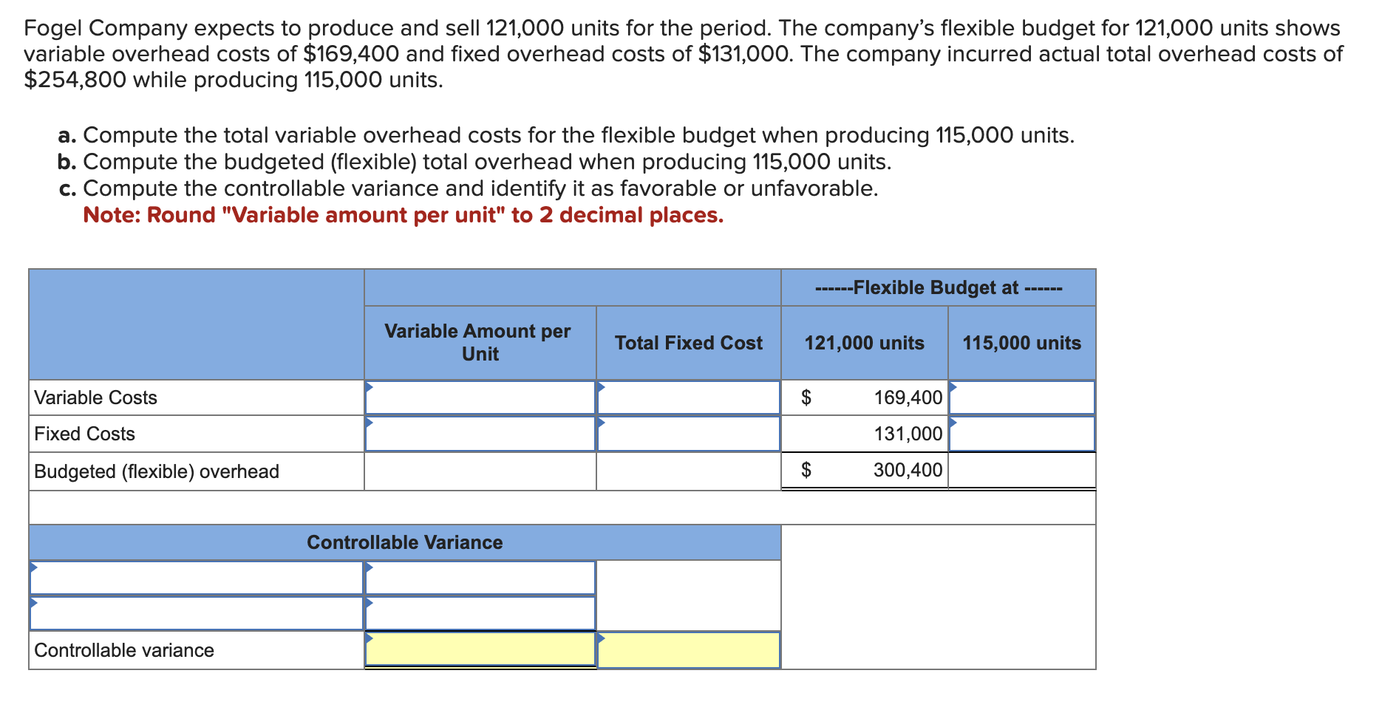Click the 121,000 units column header
This screenshot has height=727, width=1382.
(865, 343)
